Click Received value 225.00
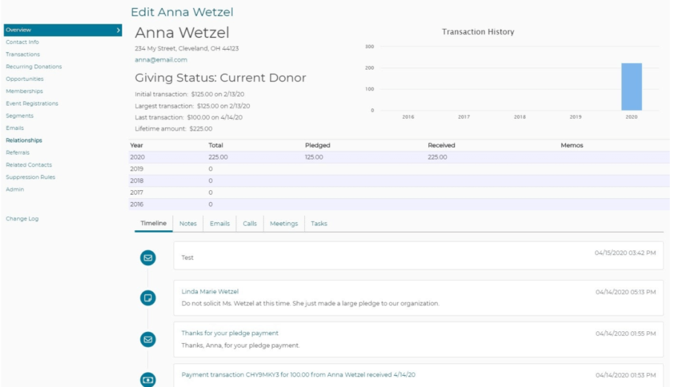This screenshot has height=387, width=673. (437, 157)
